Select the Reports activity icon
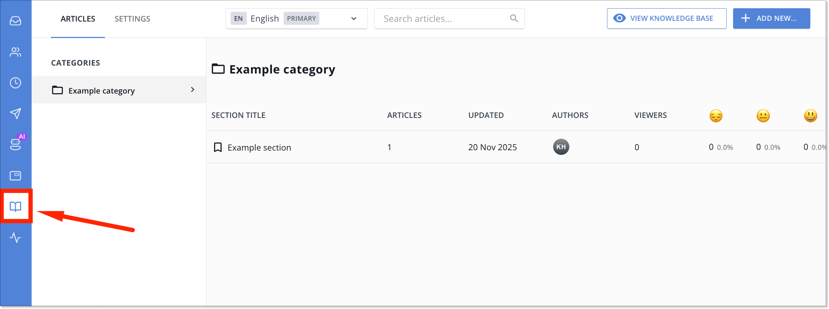Image resolution: width=829 pixels, height=309 pixels. (15, 238)
